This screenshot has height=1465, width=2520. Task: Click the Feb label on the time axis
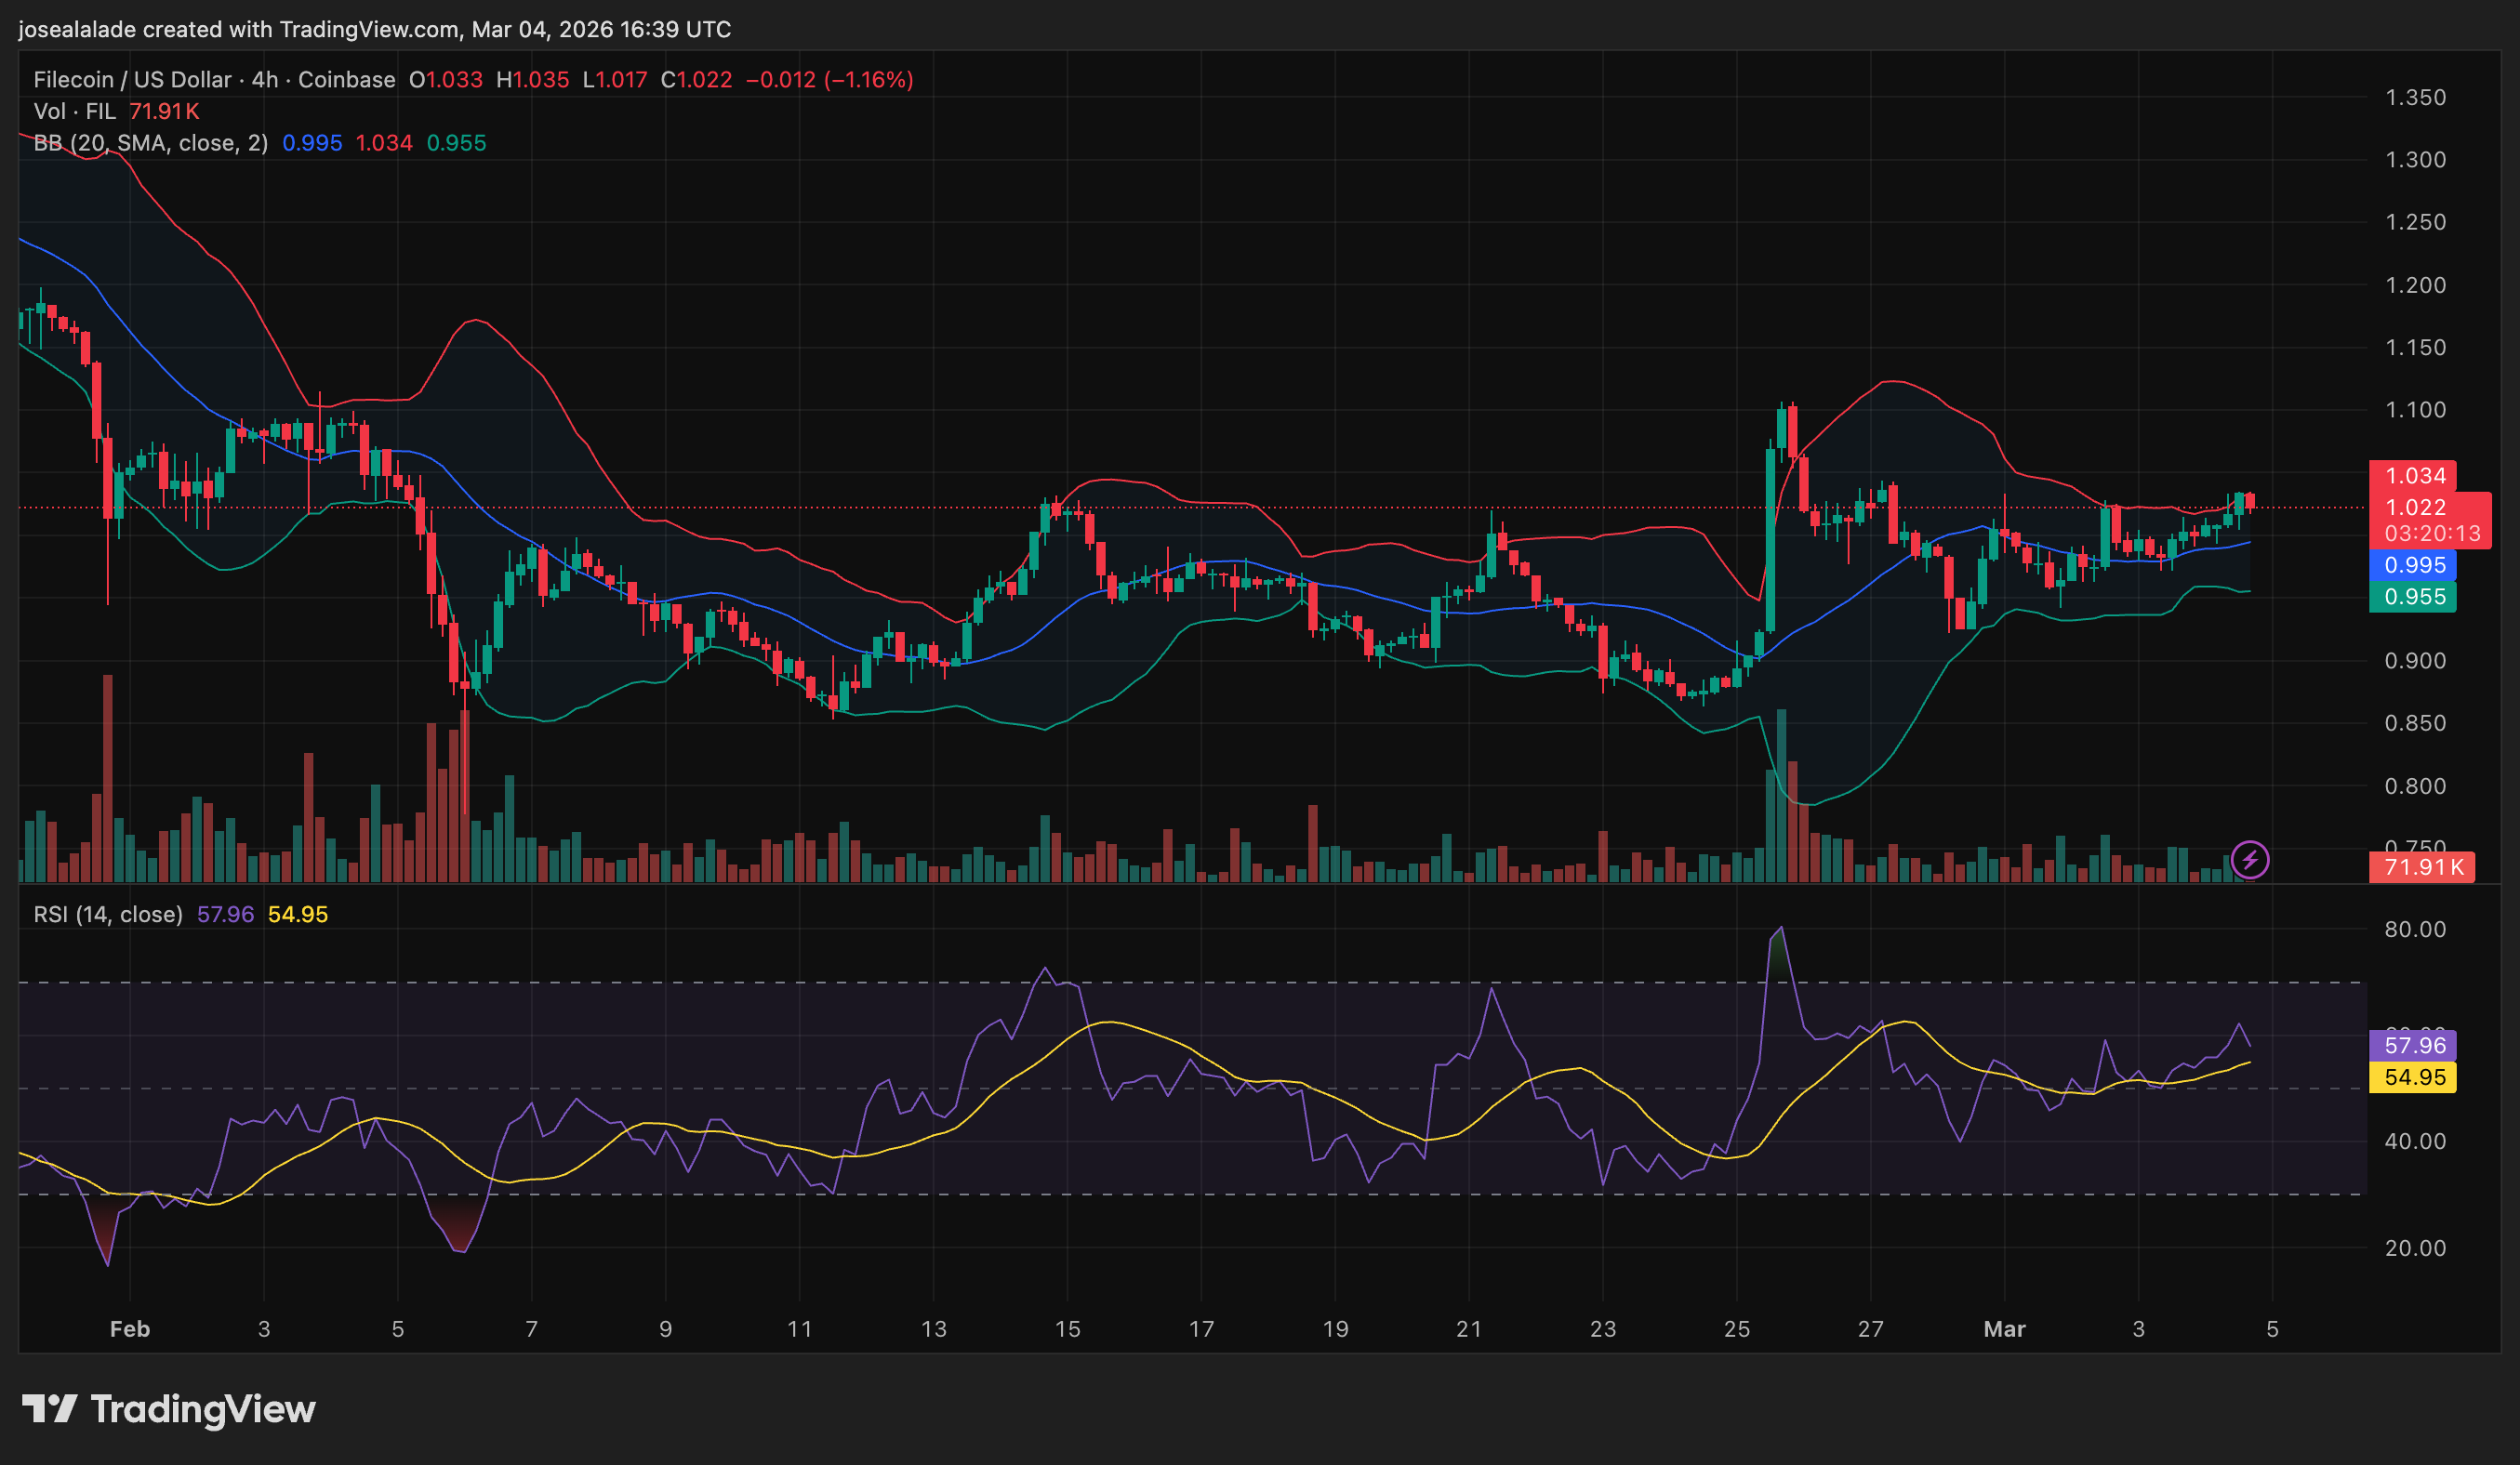click(x=130, y=1329)
